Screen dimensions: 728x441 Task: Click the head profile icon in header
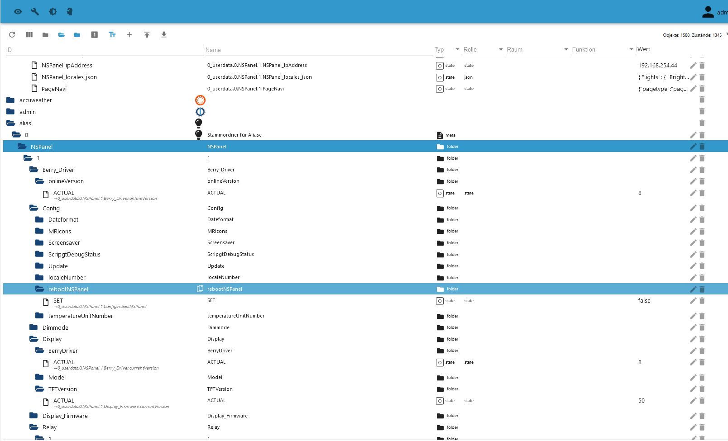point(70,12)
